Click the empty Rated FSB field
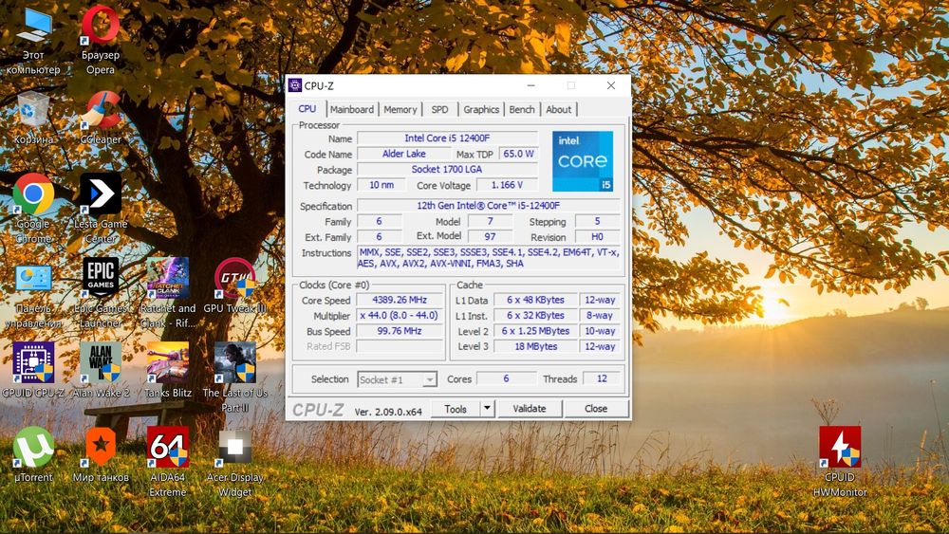This screenshot has height=534, width=949. 400,346
